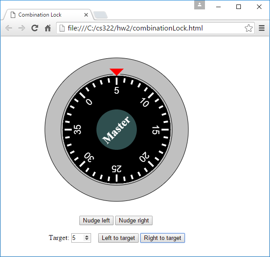Screen dimensions: 270x257
Task: Click the number 35 on dial
Action: (77, 130)
